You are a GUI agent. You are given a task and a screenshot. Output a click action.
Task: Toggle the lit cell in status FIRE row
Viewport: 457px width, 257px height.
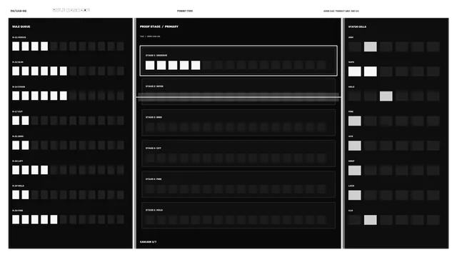tap(354, 121)
